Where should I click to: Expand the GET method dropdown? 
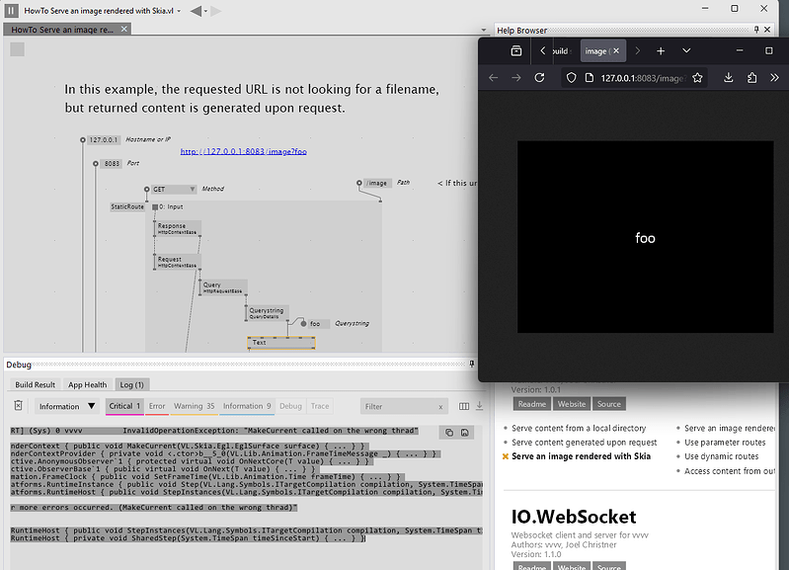[171, 189]
